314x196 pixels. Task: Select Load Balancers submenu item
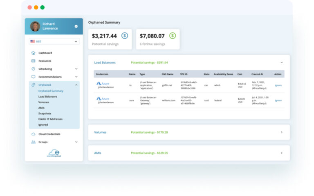click(x=48, y=97)
